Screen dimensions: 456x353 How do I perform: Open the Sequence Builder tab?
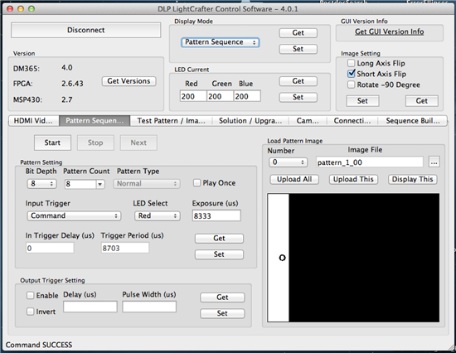413,121
